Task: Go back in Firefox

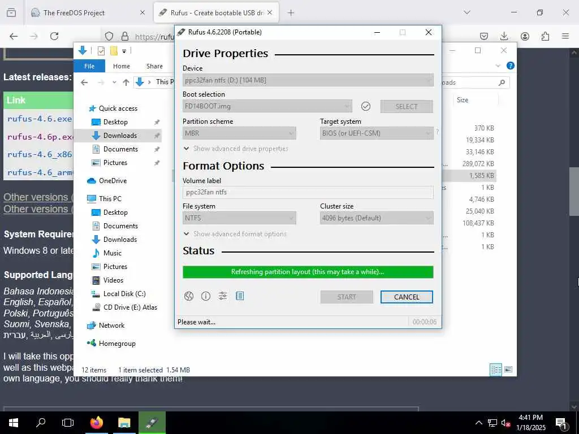Action: point(14,36)
